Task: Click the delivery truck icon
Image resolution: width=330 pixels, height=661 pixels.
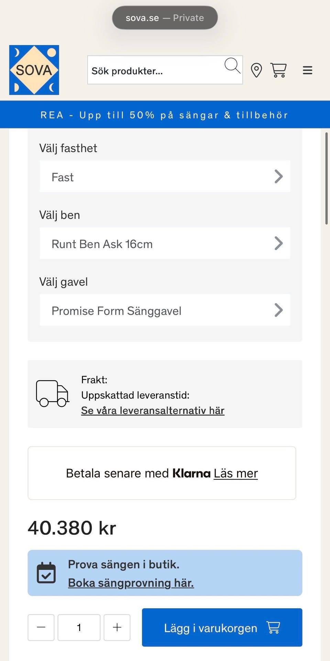Action: coord(52,394)
